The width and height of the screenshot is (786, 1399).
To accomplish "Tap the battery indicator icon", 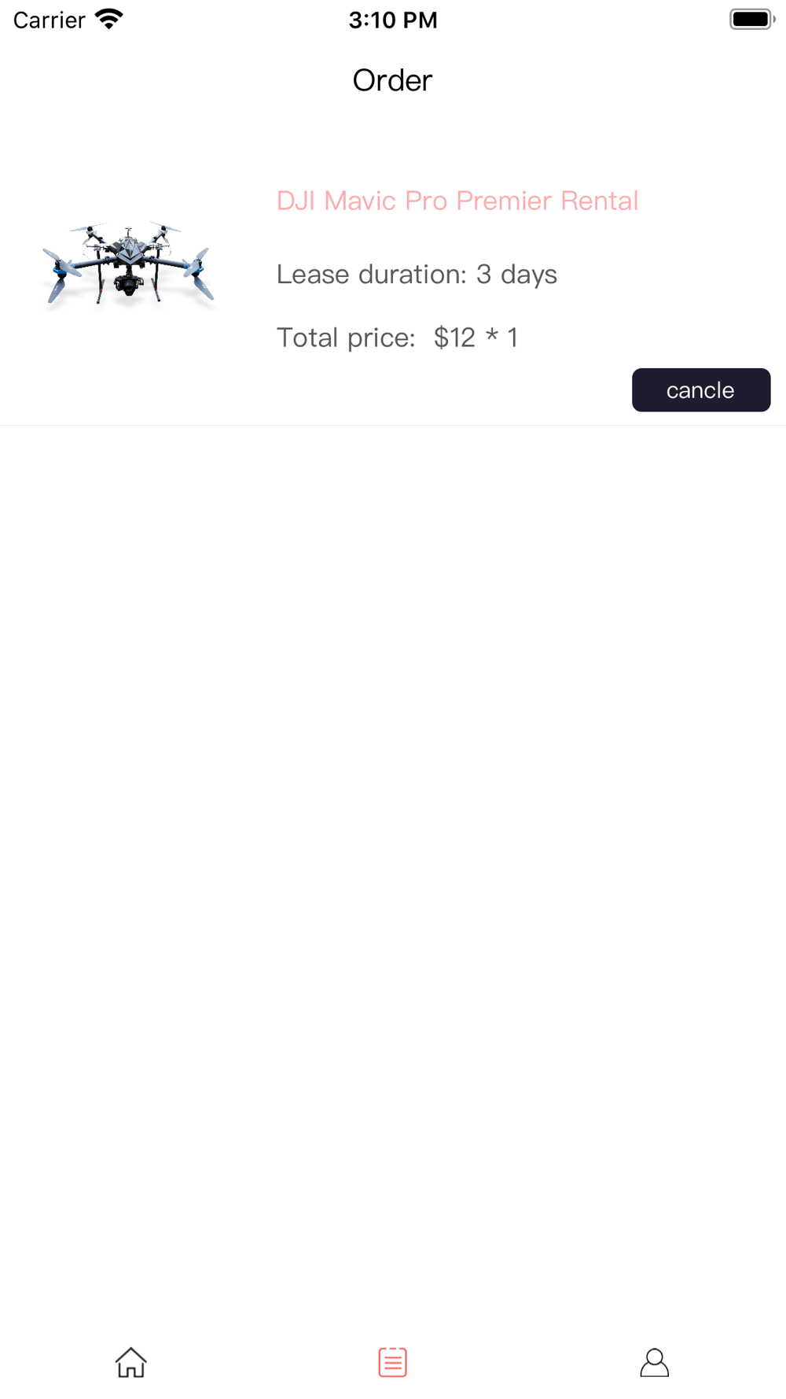I will click(x=751, y=19).
